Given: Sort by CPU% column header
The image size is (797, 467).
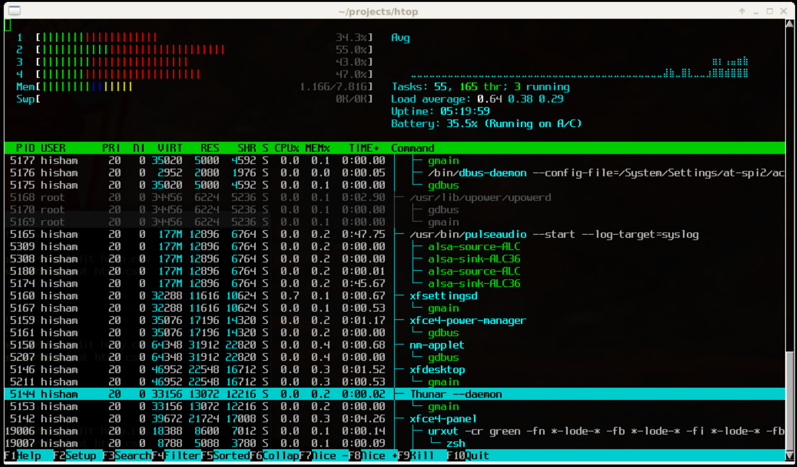Looking at the screenshot, I should pyautogui.click(x=287, y=148).
